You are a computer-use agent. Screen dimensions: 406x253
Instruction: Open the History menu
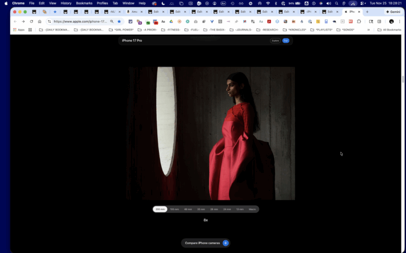point(66,3)
